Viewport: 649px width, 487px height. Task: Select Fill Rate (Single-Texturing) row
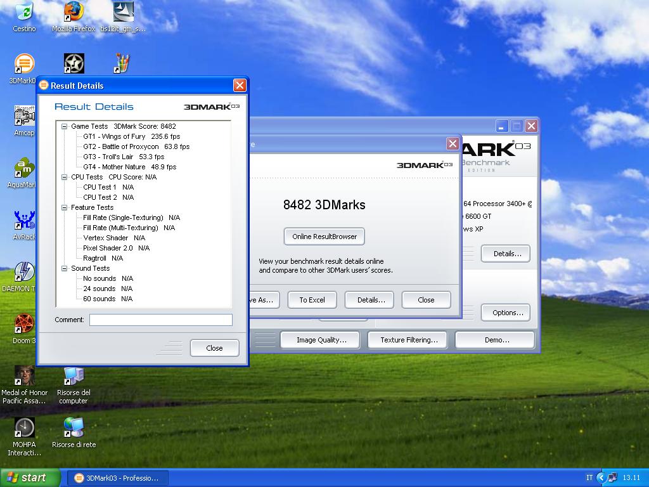(132, 218)
